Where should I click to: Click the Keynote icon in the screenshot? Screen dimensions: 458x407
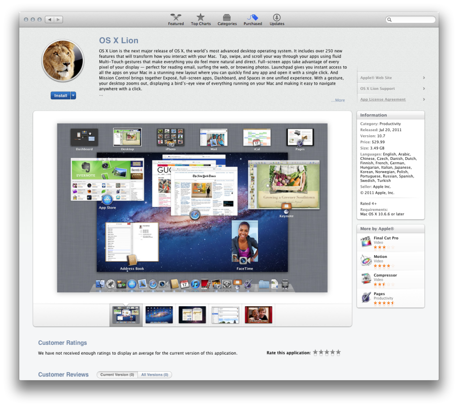point(286,208)
